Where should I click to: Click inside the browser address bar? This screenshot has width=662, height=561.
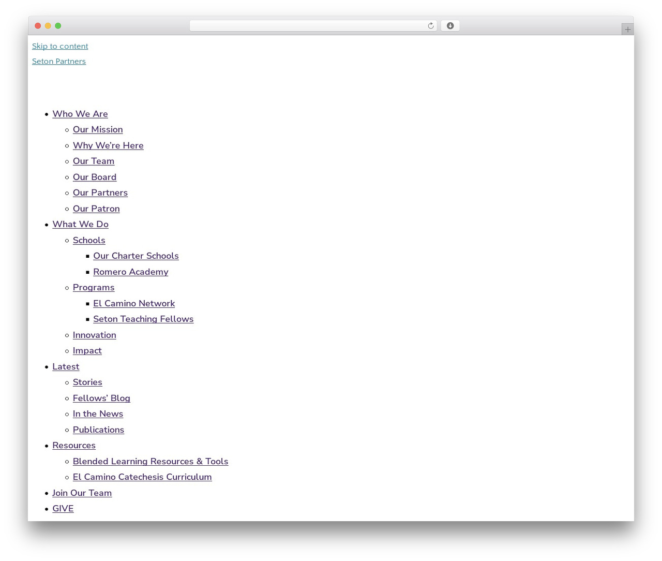(313, 26)
